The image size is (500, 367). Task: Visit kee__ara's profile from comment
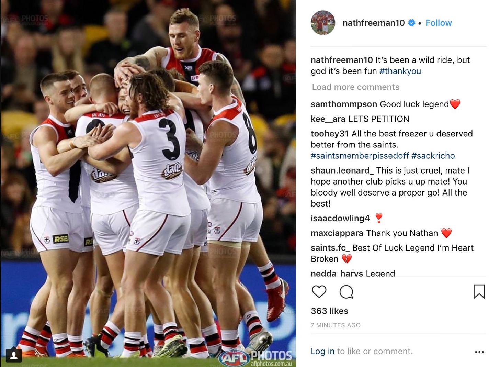click(328, 119)
